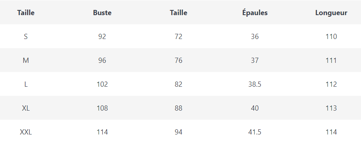
Task: Click the M size row label
Action: [26, 60]
